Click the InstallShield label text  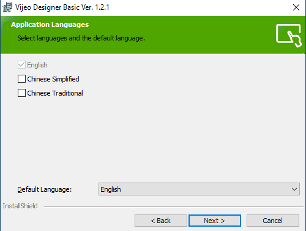(x=20, y=206)
